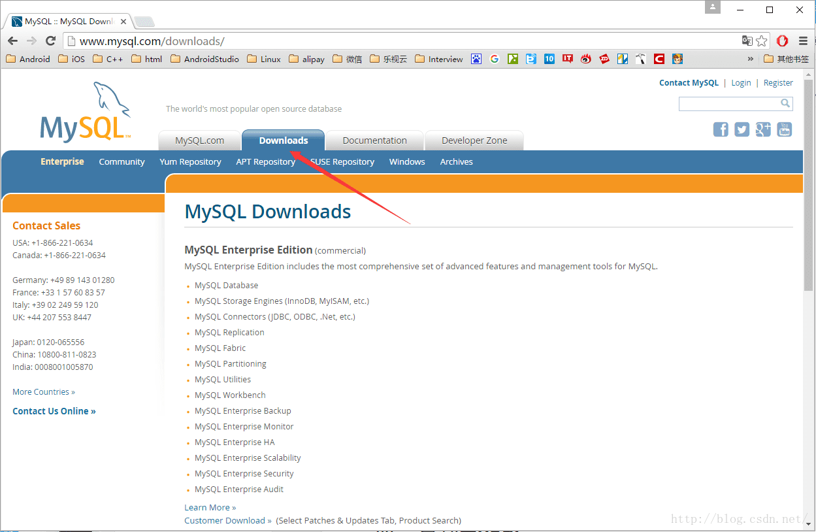Image resolution: width=816 pixels, height=532 pixels.
Task: Click the Baidu paw bookmark icon
Action: [x=476, y=59]
